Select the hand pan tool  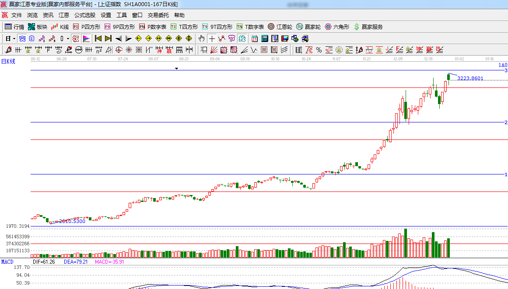(x=201, y=38)
